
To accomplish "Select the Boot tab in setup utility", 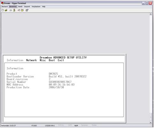I will coord(52,60).
